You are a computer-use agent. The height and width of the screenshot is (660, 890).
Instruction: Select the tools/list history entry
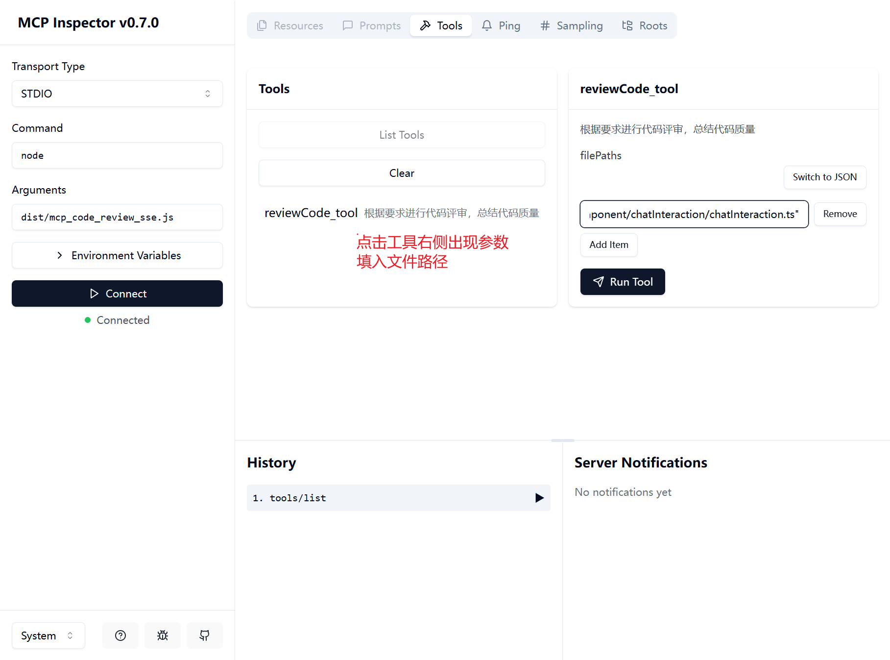click(x=398, y=498)
